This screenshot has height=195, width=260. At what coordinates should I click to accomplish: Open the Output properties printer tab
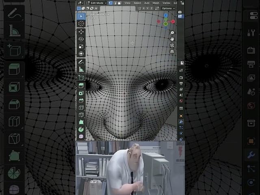181,83
